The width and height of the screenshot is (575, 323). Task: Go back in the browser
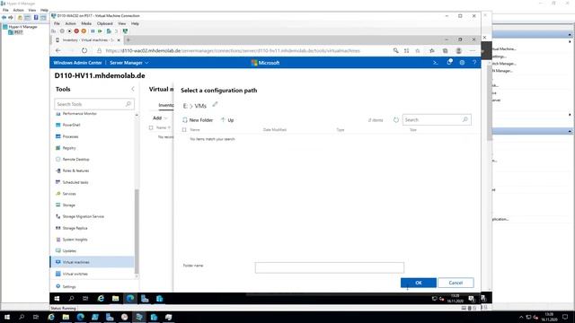click(57, 50)
